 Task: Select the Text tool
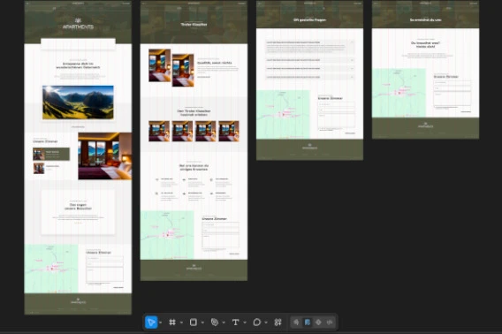[x=235, y=323]
